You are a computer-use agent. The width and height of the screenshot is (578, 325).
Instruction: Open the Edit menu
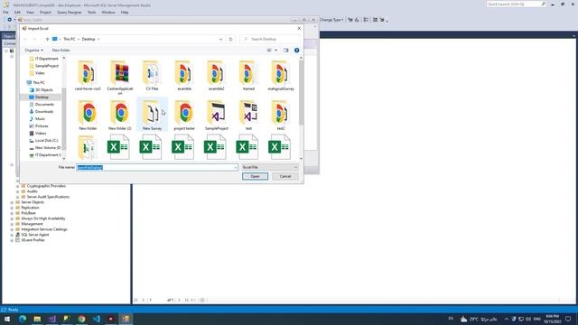(17, 12)
